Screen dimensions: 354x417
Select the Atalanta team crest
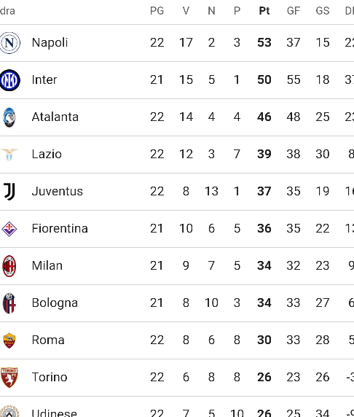[9, 117]
